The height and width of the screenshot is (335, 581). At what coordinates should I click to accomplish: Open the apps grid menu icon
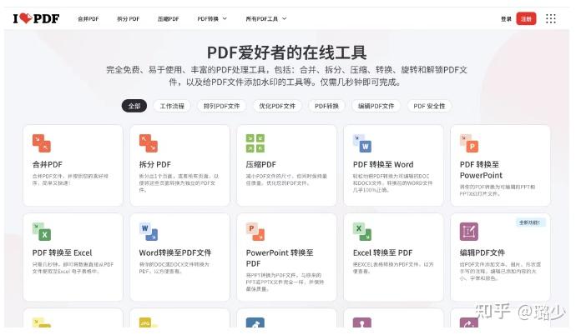[551, 18]
